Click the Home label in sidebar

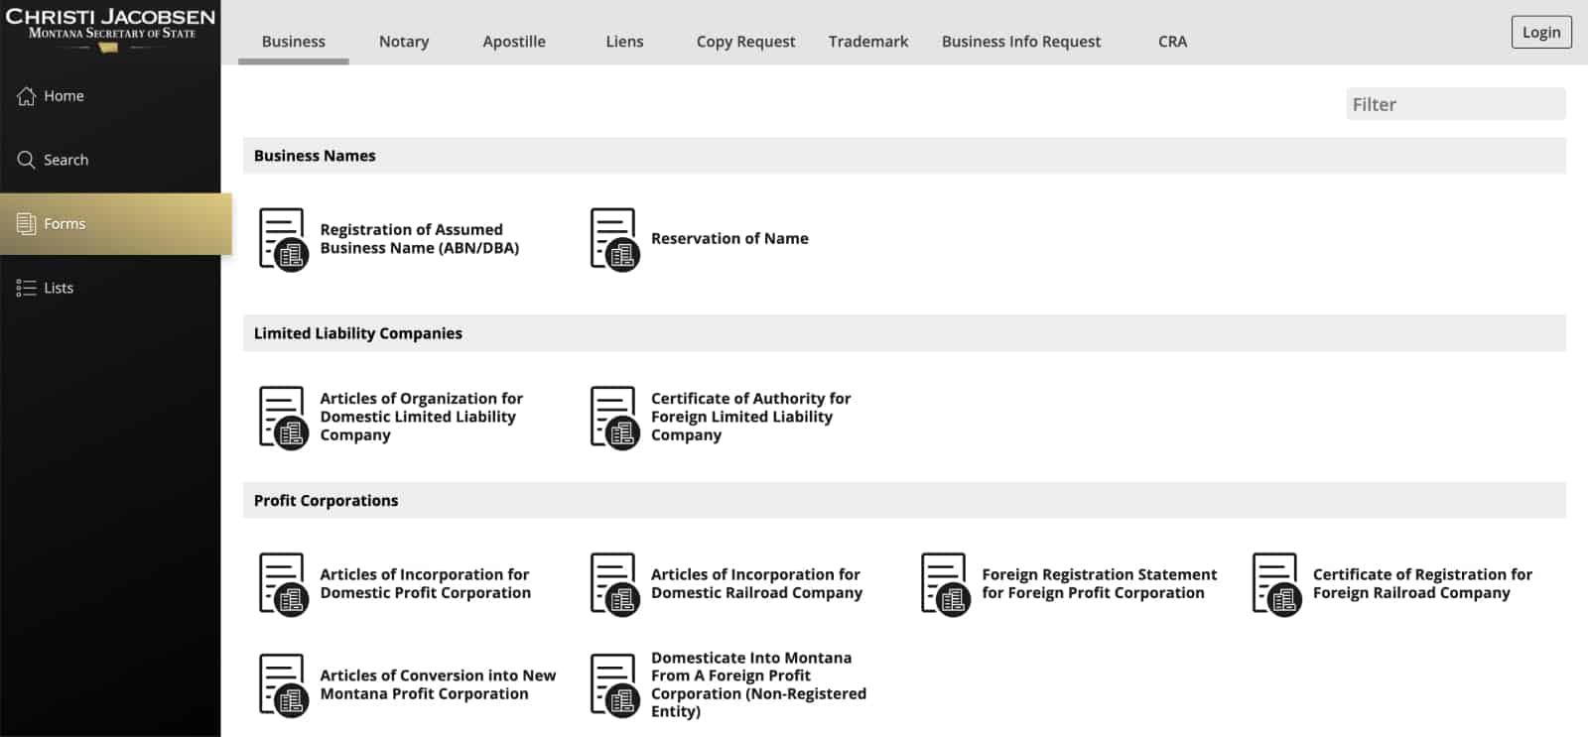64,96
